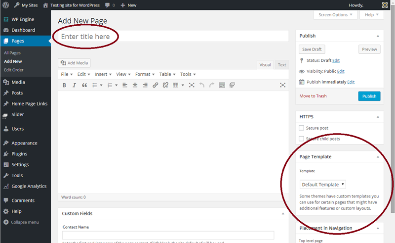Insert a numbered list

tap(110, 85)
